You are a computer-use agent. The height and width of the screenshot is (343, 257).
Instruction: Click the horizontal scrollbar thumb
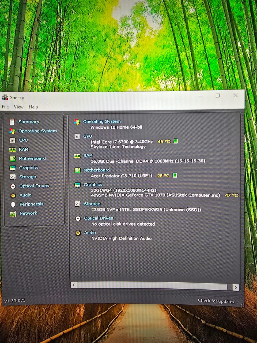[x=152, y=286]
